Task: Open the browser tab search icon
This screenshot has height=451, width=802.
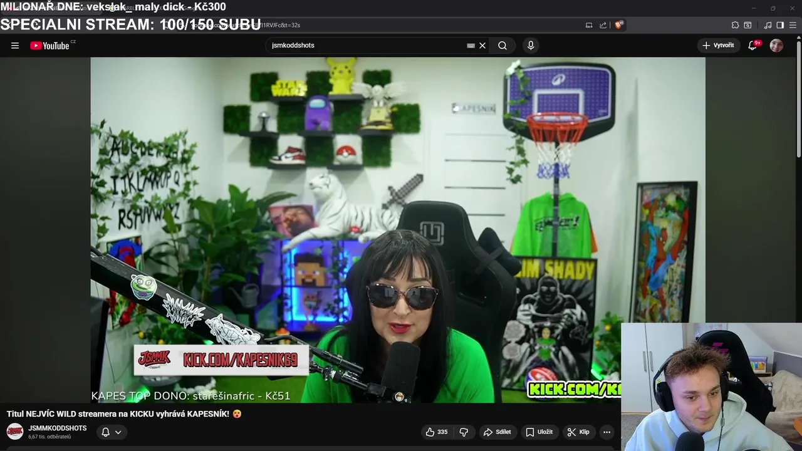Action: (x=747, y=25)
